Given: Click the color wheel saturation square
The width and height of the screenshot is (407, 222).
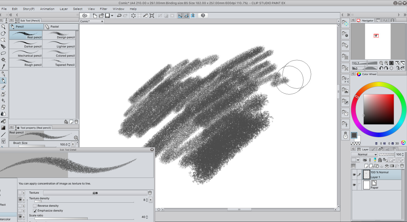Looking at the screenshot, I should [x=379, y=109].
